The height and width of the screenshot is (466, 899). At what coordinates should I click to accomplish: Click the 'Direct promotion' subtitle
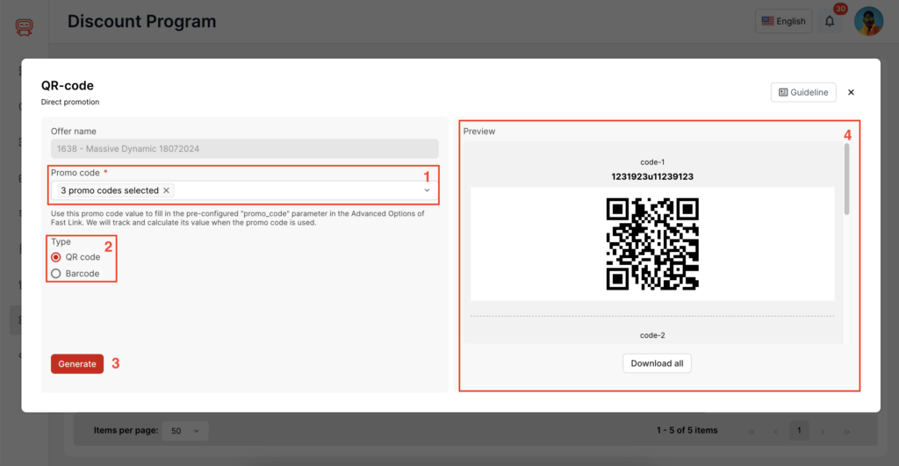pos(70,102)
